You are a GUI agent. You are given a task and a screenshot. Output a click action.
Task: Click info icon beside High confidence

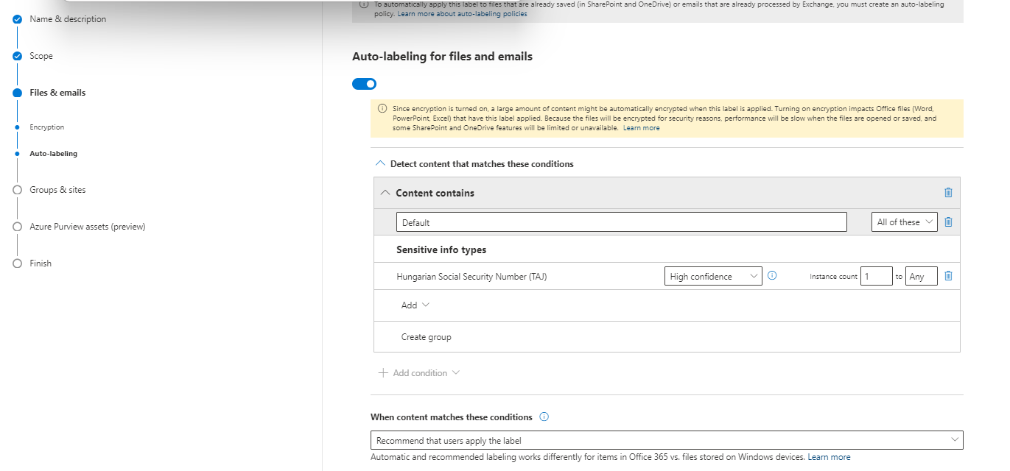[772, 276]
